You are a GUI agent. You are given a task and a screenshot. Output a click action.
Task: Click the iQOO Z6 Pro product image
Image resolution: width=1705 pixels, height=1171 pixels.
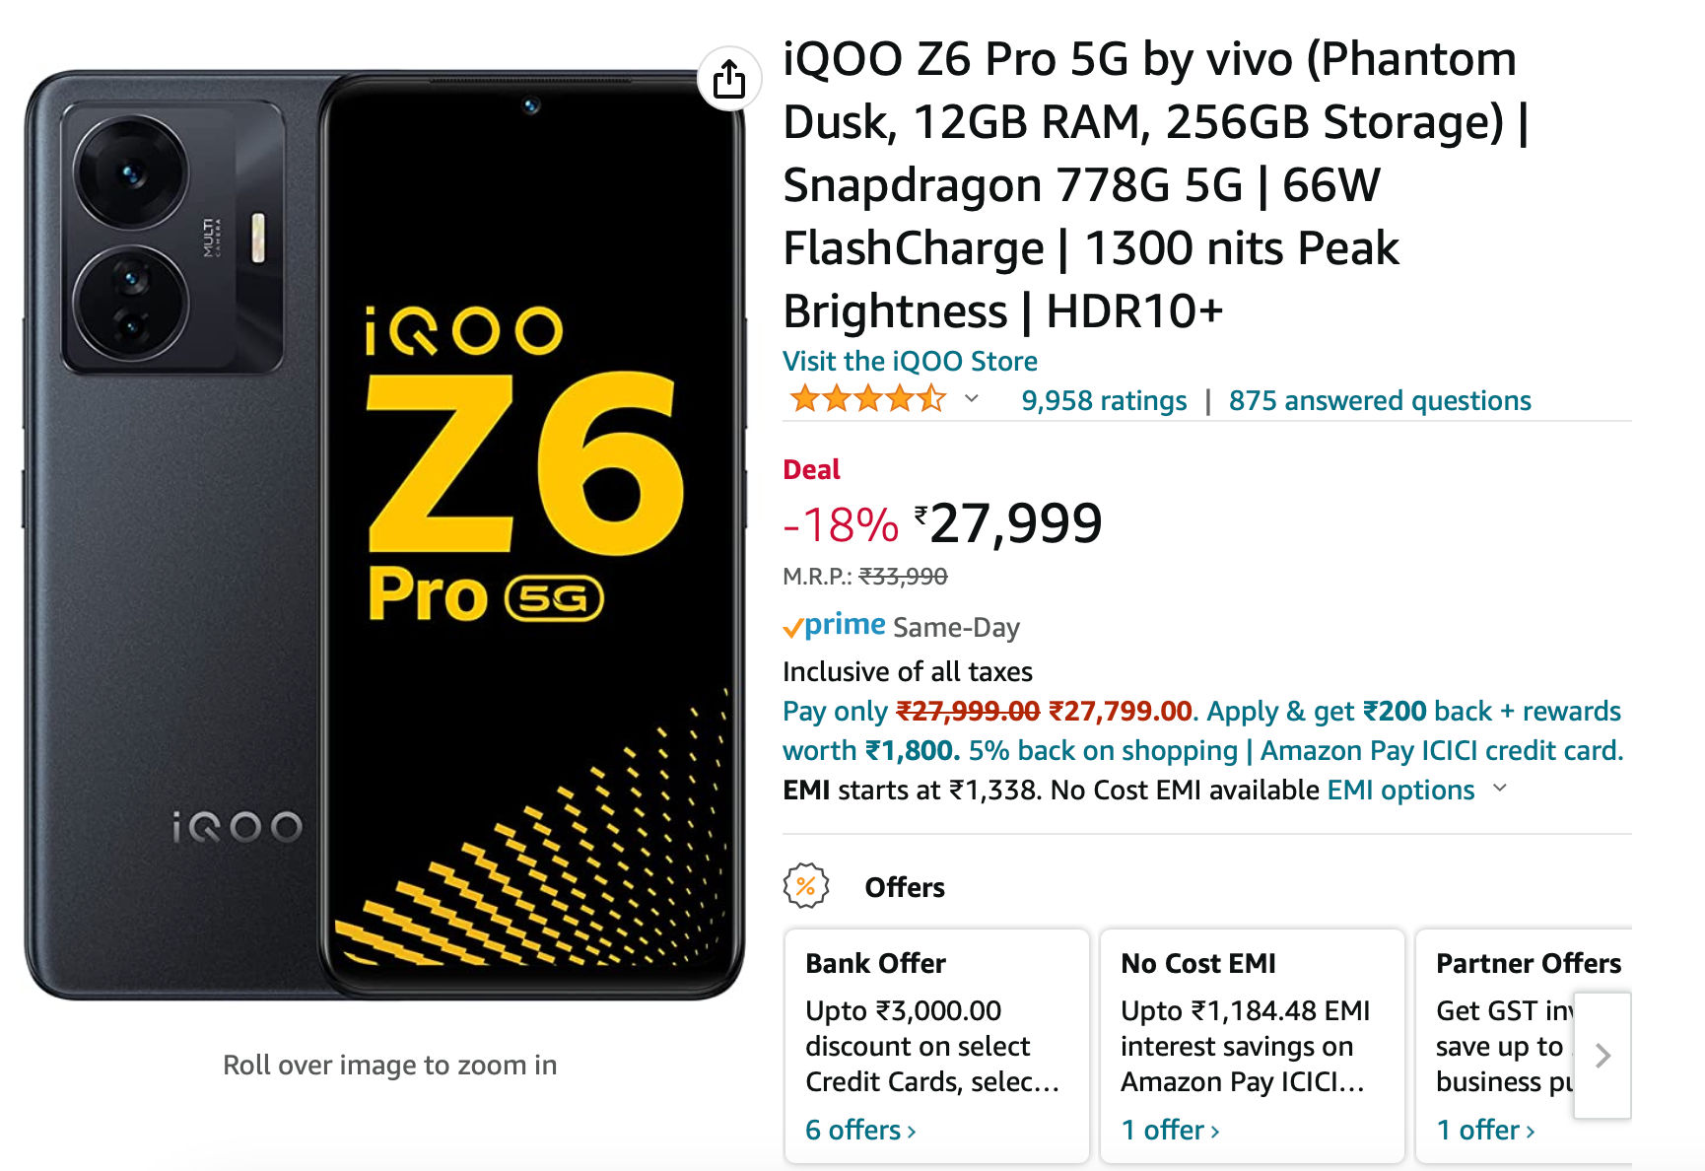384,535
